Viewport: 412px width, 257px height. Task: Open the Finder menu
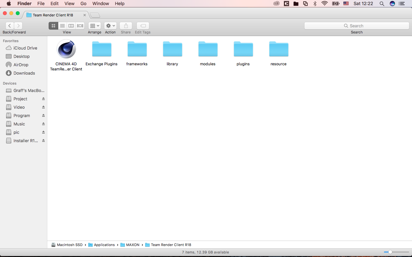coord(24,4)
